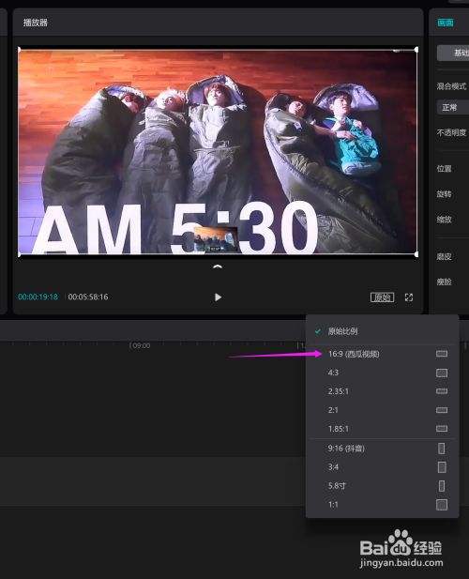Play the video in the player

coord(218,297)
